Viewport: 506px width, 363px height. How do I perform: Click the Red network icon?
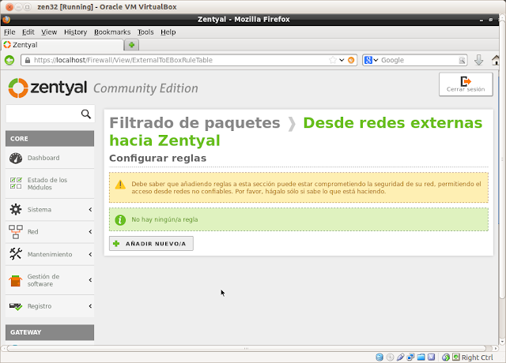[16, 232]
